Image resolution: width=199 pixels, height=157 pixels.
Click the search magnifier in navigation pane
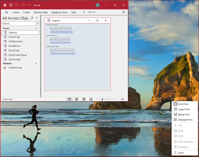(37, 23)
